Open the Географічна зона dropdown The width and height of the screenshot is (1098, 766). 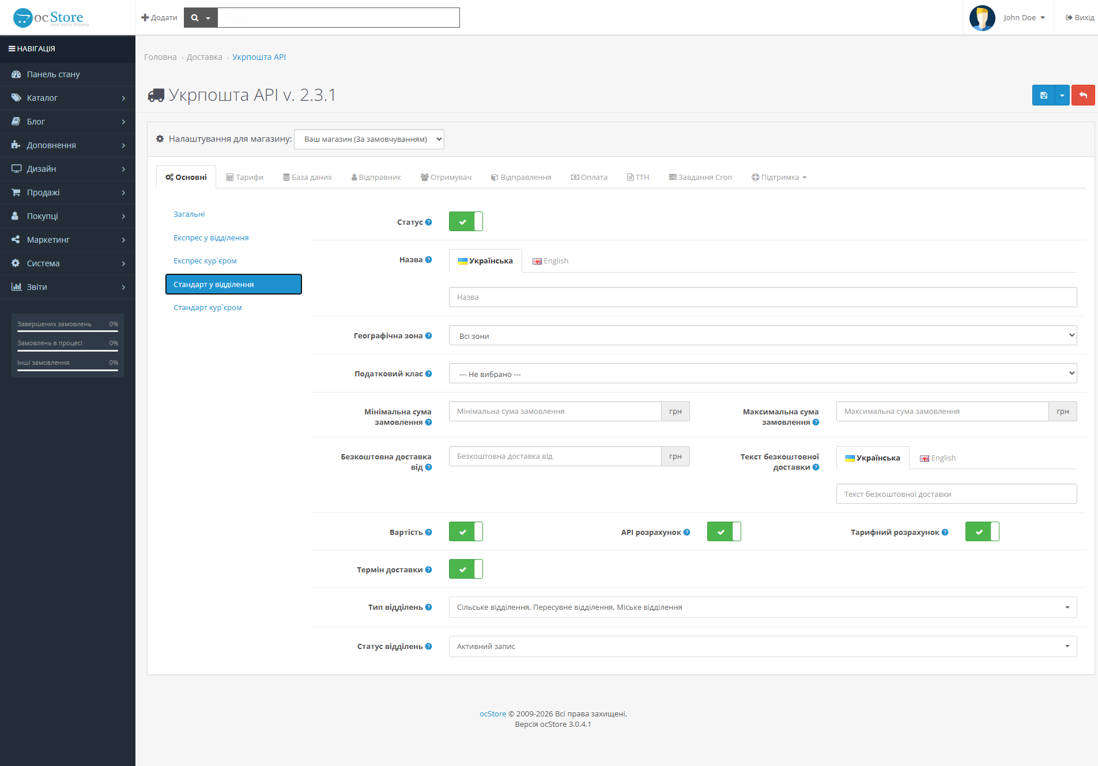pos(763,335)
